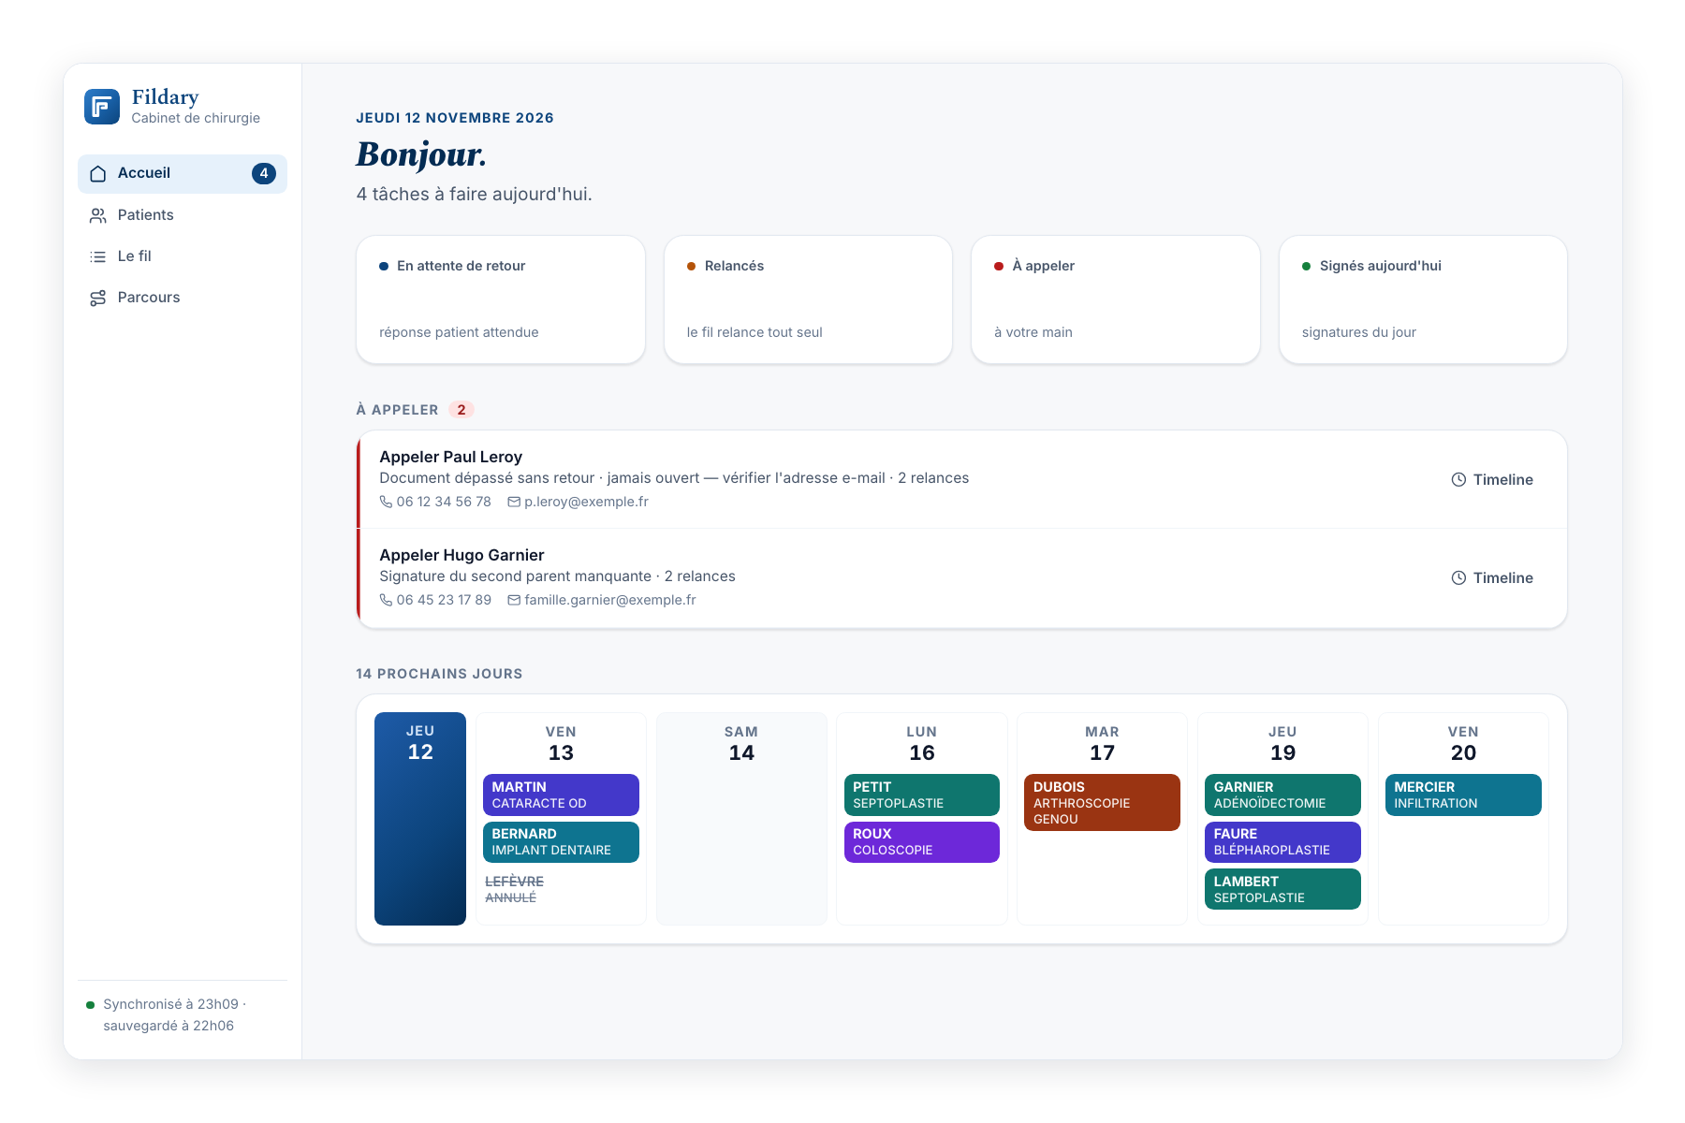Click the phone icon for Paul Leroy
The height and width of the screenshot is (1123, 1685).
pyautogui.click(x=386, y=502)
